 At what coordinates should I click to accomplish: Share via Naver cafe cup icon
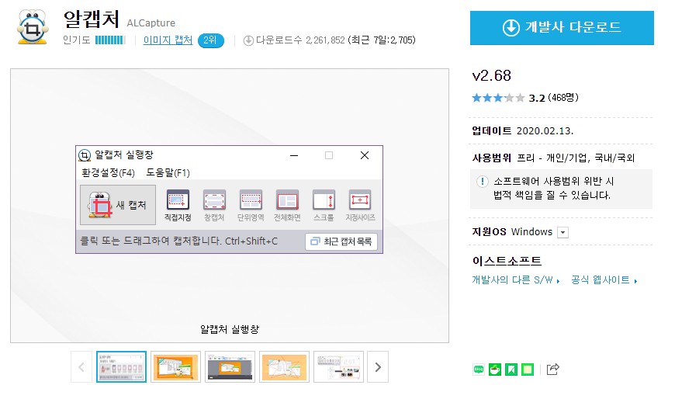495,369
